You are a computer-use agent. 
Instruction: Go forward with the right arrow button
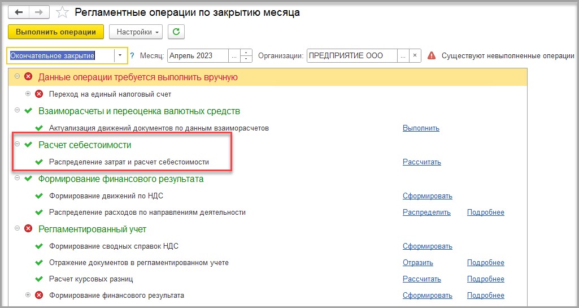39,12
